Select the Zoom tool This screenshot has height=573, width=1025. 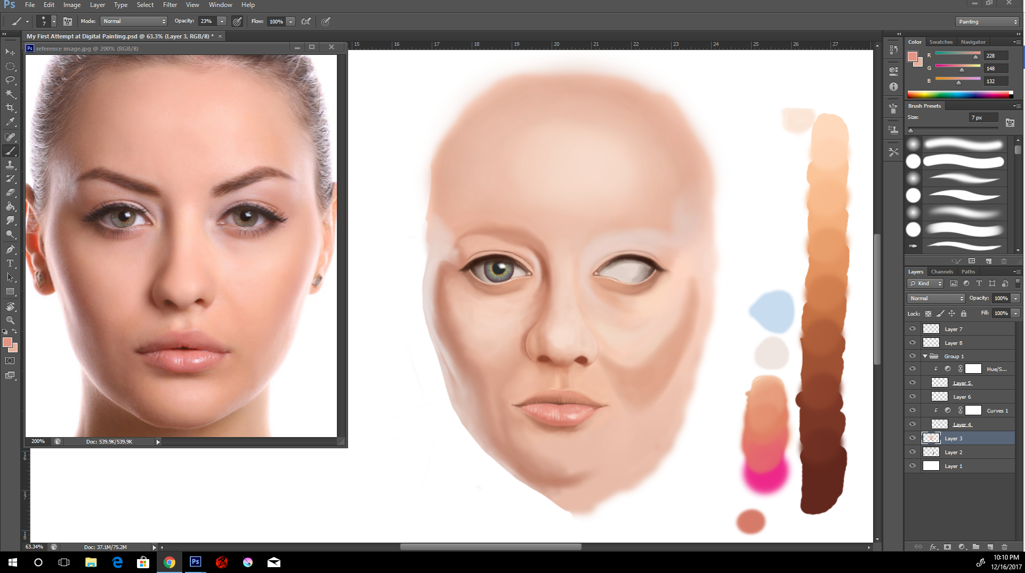(x=10, y=320)
